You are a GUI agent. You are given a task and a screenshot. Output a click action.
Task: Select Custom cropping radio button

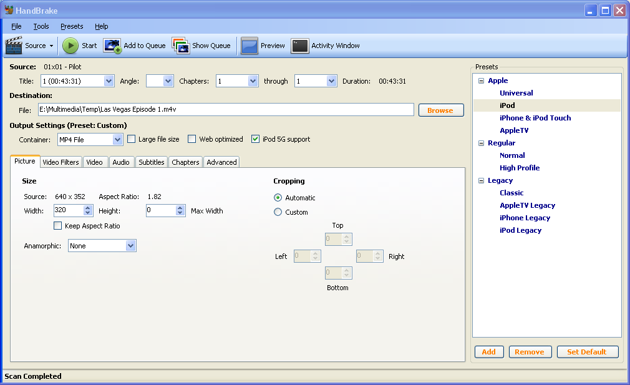(x=278, y=212)
